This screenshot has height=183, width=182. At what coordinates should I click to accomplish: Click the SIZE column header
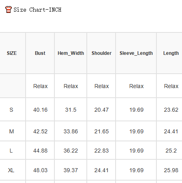click(12, 53)
